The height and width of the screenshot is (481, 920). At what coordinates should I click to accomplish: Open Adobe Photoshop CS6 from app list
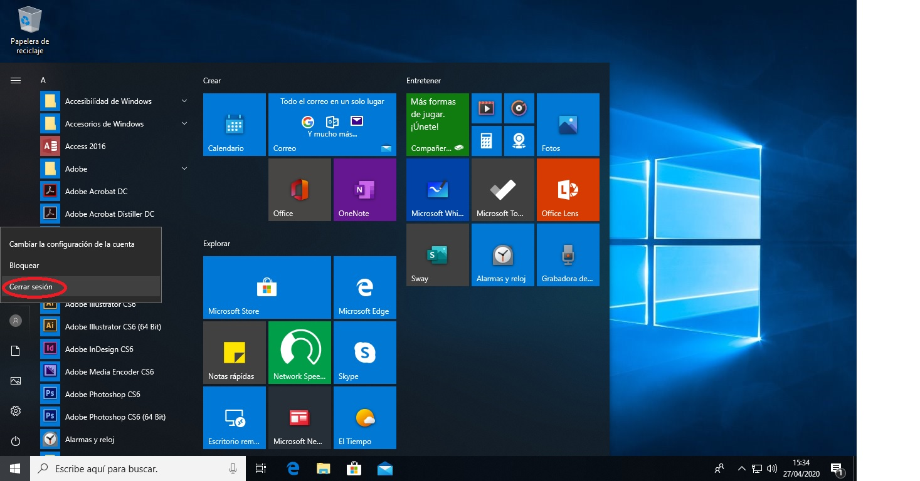click(103, 395)
